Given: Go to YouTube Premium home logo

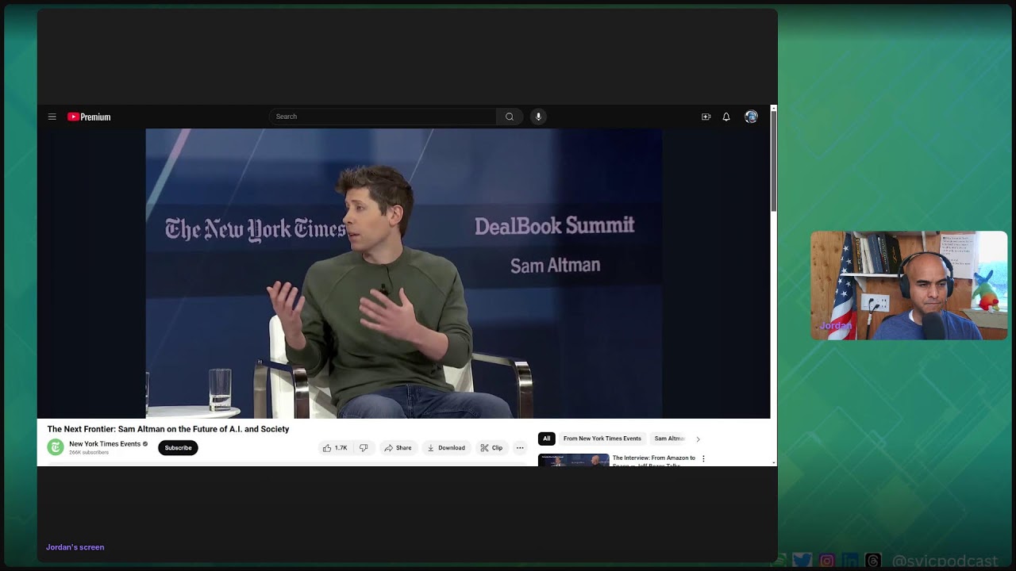Looking at the screenshot, I should pyautogui.click(x=89, y=117).
